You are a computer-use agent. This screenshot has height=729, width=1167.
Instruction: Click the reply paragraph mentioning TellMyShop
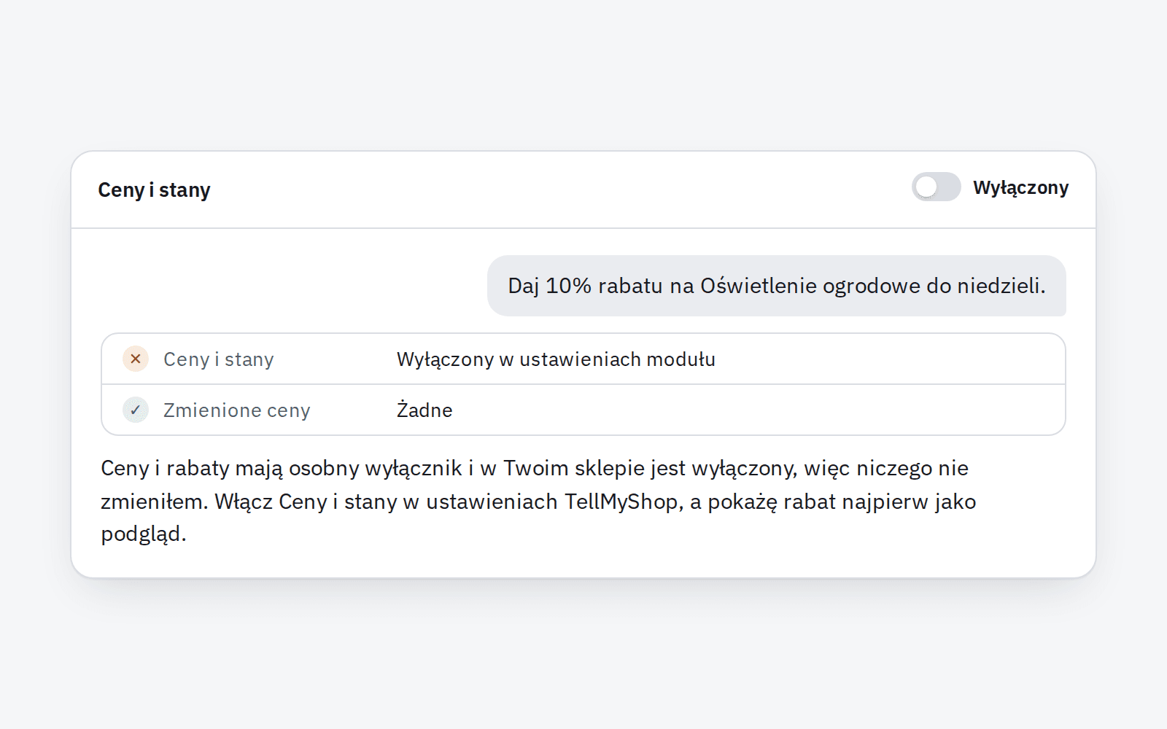point(538,501)
